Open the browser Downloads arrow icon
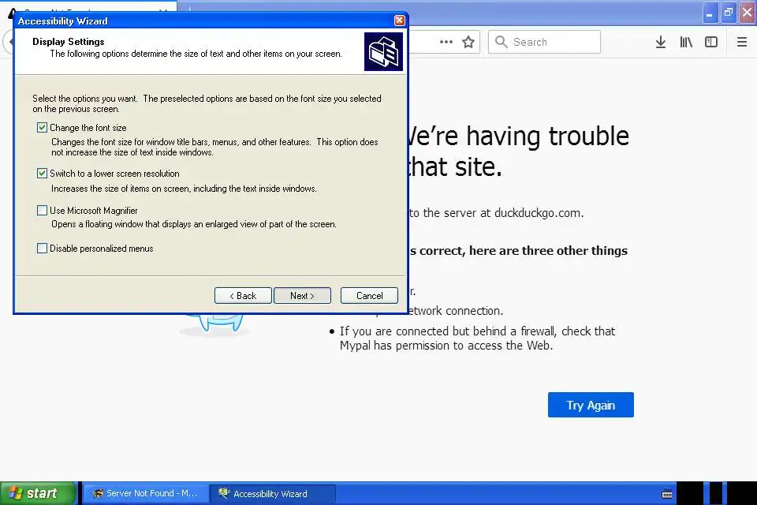Viewport: 757px width, 505px height. point(661,42)
